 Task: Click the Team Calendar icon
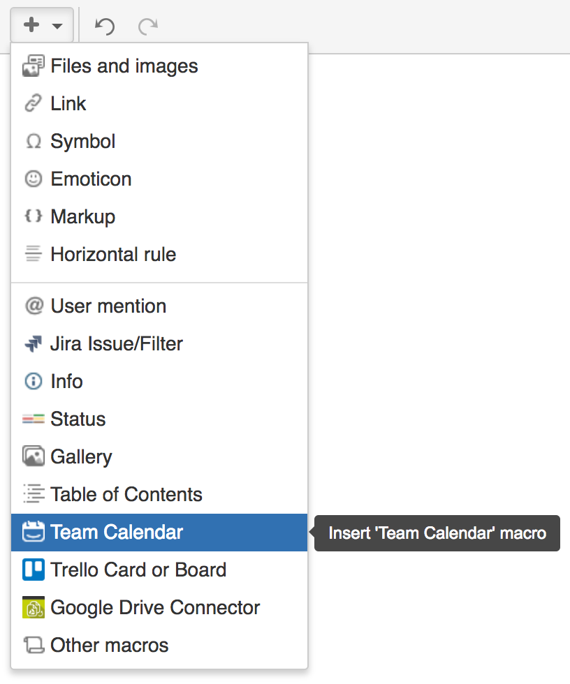click(x=34, y=533)
